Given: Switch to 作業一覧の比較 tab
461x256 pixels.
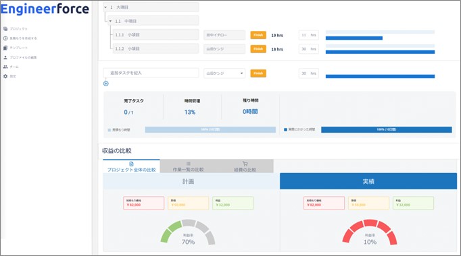Looking at the screenshot, I should [x=188, y=166].
